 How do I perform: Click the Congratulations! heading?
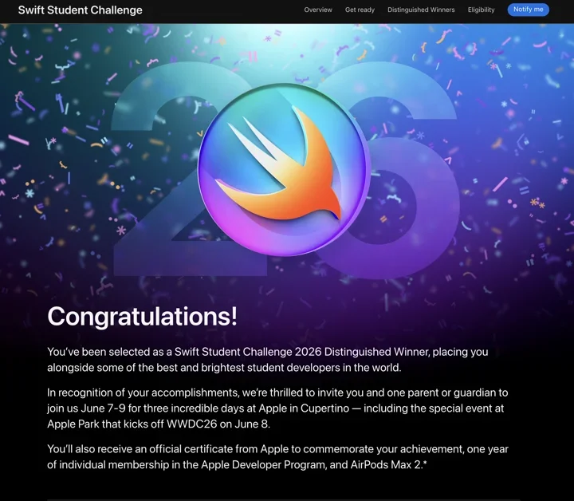coord(142,316)
